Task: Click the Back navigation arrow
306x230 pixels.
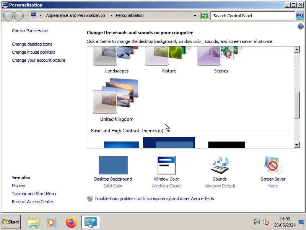Action: point(8,16)
